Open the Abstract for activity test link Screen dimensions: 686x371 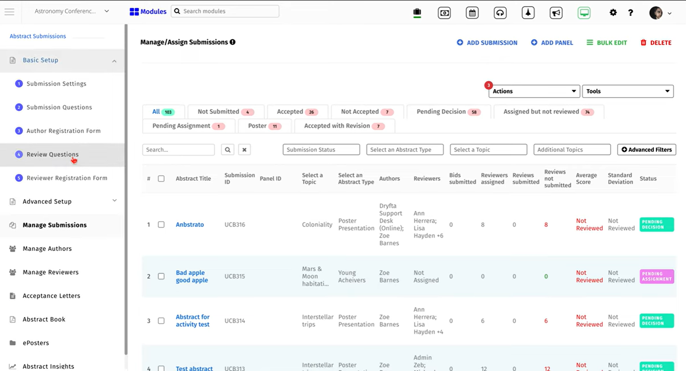point(193,321)
